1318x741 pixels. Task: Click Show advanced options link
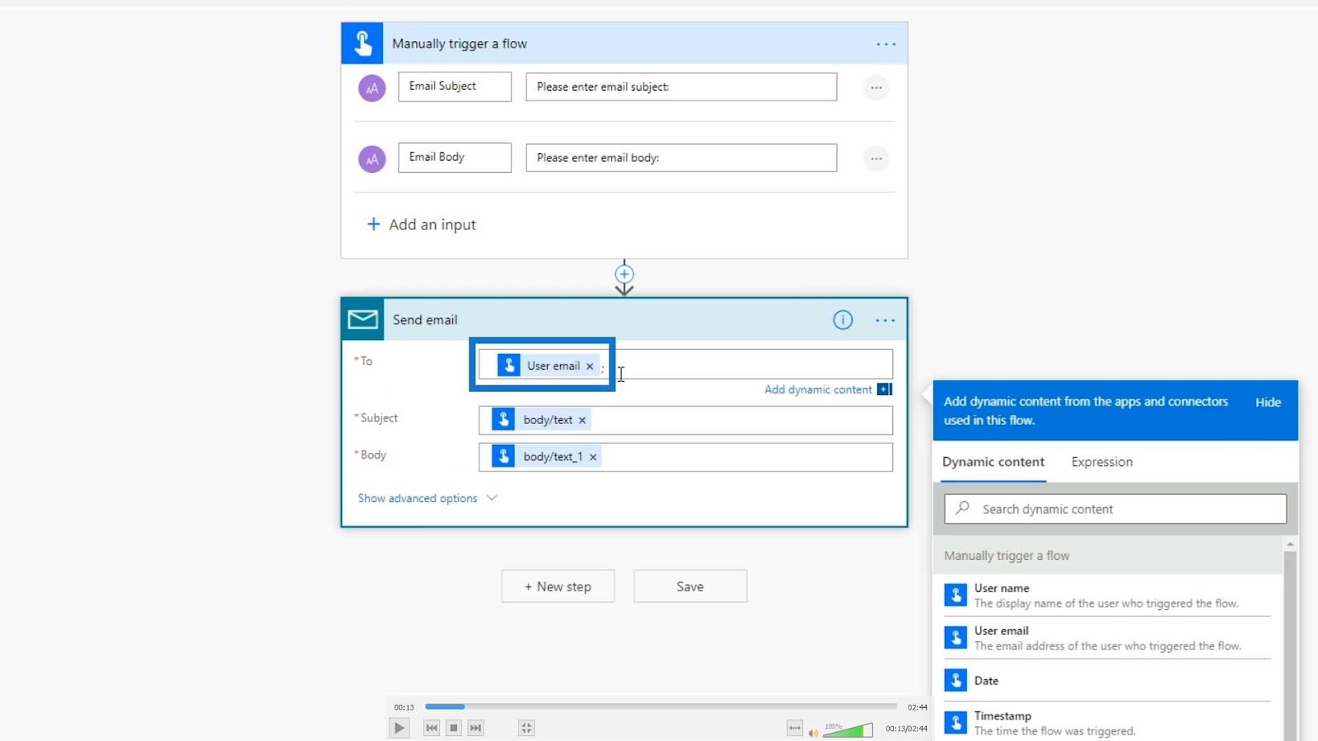(x=418, y=498)
